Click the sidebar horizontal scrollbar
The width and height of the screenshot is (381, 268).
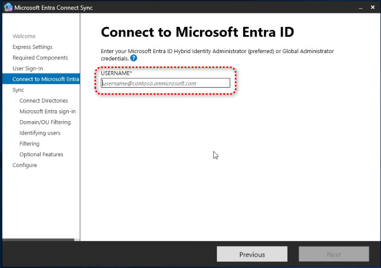pos(39,239)
